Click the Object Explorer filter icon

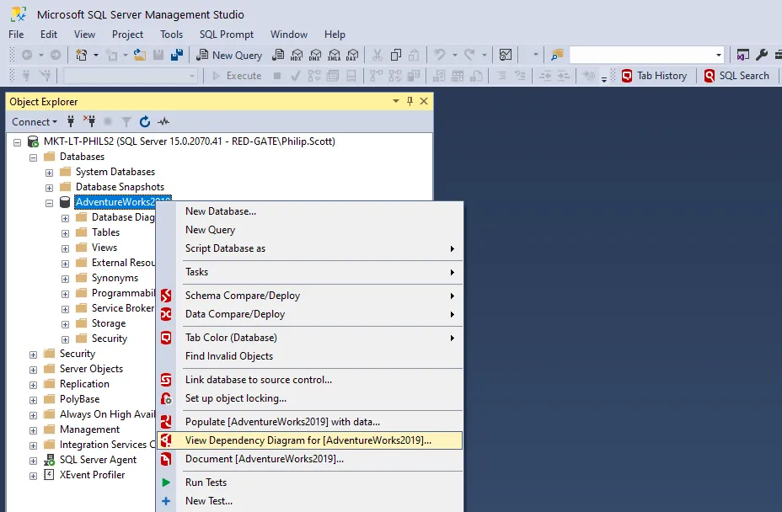pyautogui.click(x=126, y=121)
